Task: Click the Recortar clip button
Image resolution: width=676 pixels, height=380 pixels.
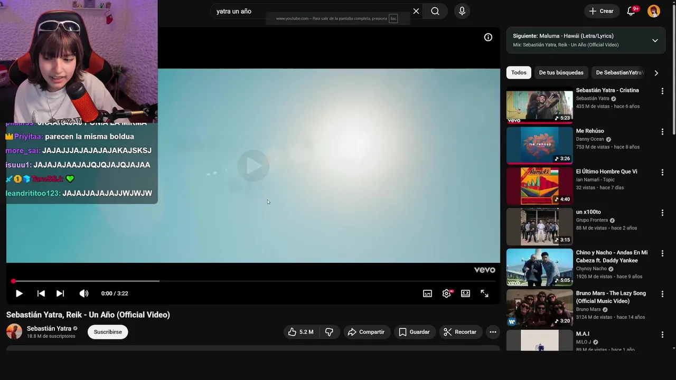Action: (x=460, y=332)
